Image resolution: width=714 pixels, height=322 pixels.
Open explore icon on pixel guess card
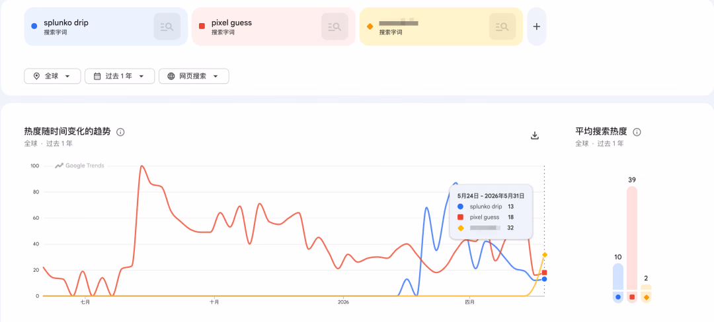(x=335, y=26)
